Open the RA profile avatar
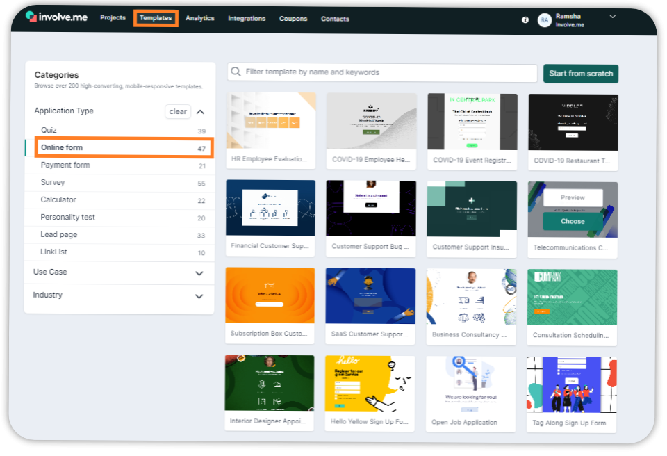667x456 pixels. (x=544, y=19)
